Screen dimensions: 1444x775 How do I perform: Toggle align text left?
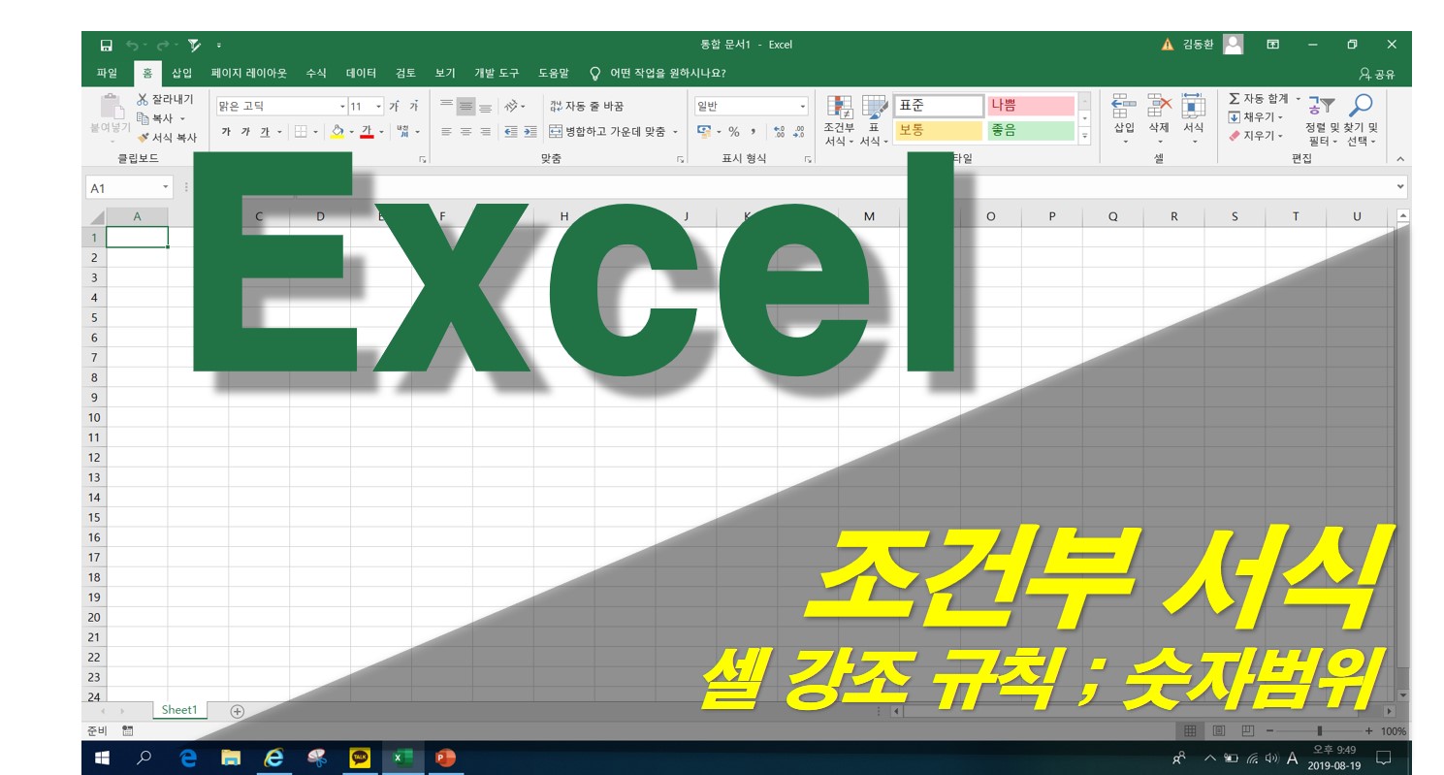point(447,132)
